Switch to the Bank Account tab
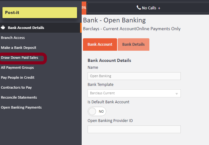Viewport: 209px width, 145px height. coord(100,44)
